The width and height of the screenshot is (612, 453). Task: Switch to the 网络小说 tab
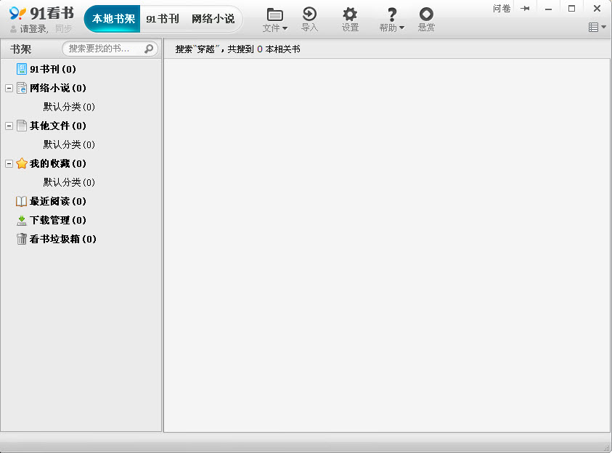[x=213, y=19]
